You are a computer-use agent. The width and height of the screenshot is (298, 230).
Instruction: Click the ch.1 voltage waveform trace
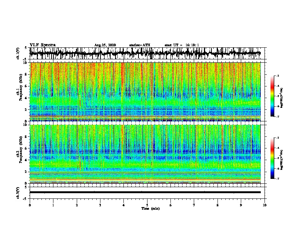point(145,53)
